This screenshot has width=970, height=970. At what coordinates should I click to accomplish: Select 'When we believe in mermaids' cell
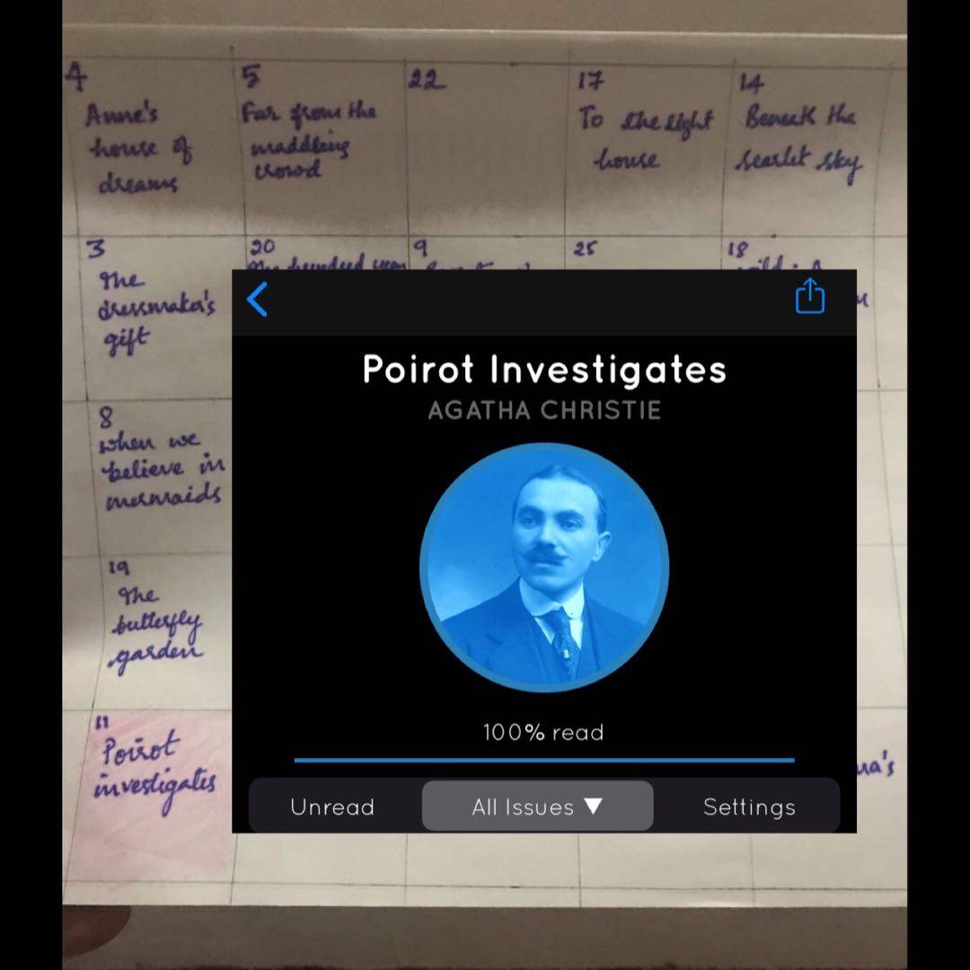tap(160, 469)
